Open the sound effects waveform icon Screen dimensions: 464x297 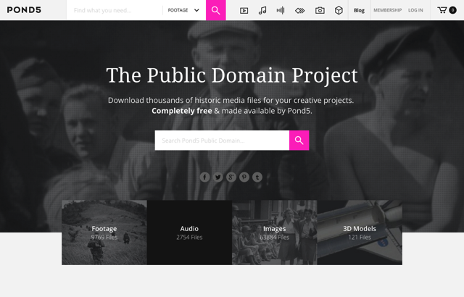(281, 11)
